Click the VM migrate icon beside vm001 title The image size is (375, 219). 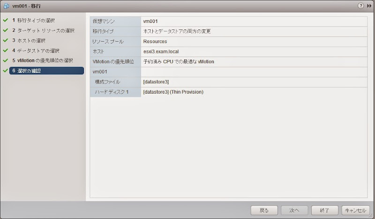[6, 6]
